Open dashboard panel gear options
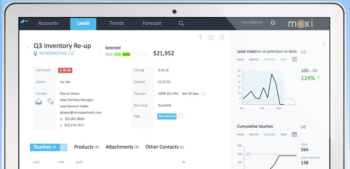This screenshot has width=350, height=169. point(324,44)
